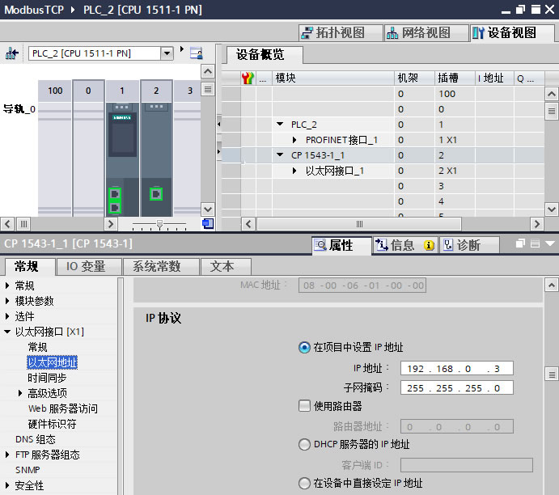Collapse 以太网接口 [X1] tree node
The image size is (559, 495).
(x=7, y=332)
